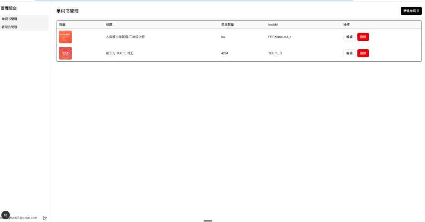The image size is (425, 222).
Task: Click 编辑 for the TOEFL 词汇 row
Action: click(349, 53)
